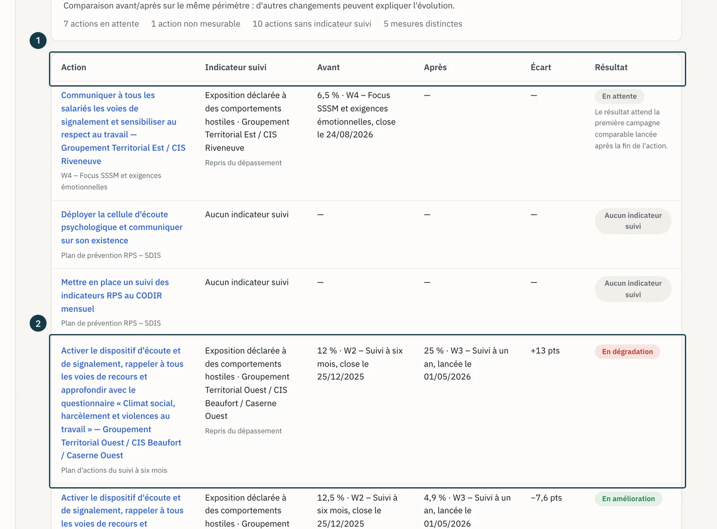Select the "7 actions en attente" summary
The width and height of the screenshot is (717, 529).
click(101, 24)
